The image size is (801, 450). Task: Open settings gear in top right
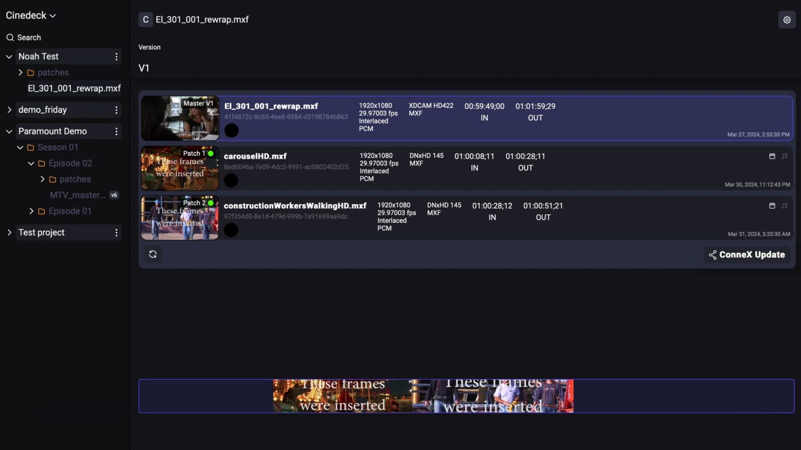pos(786,20)
